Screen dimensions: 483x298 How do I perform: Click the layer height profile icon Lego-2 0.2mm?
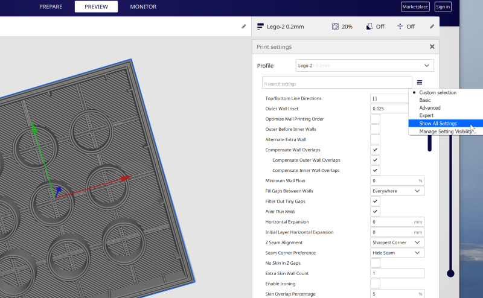[260, 27]
